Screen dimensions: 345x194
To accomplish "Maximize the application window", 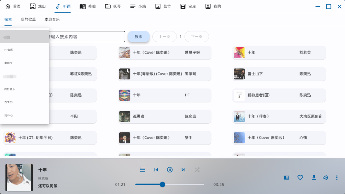I will click(328, 7).
